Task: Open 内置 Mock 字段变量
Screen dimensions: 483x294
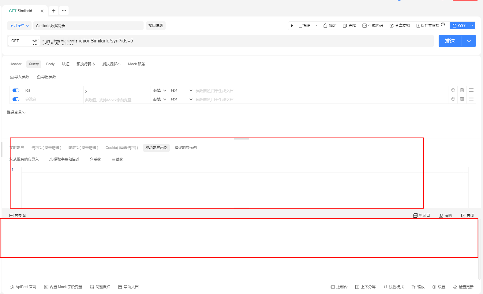Action: [63, 287]
